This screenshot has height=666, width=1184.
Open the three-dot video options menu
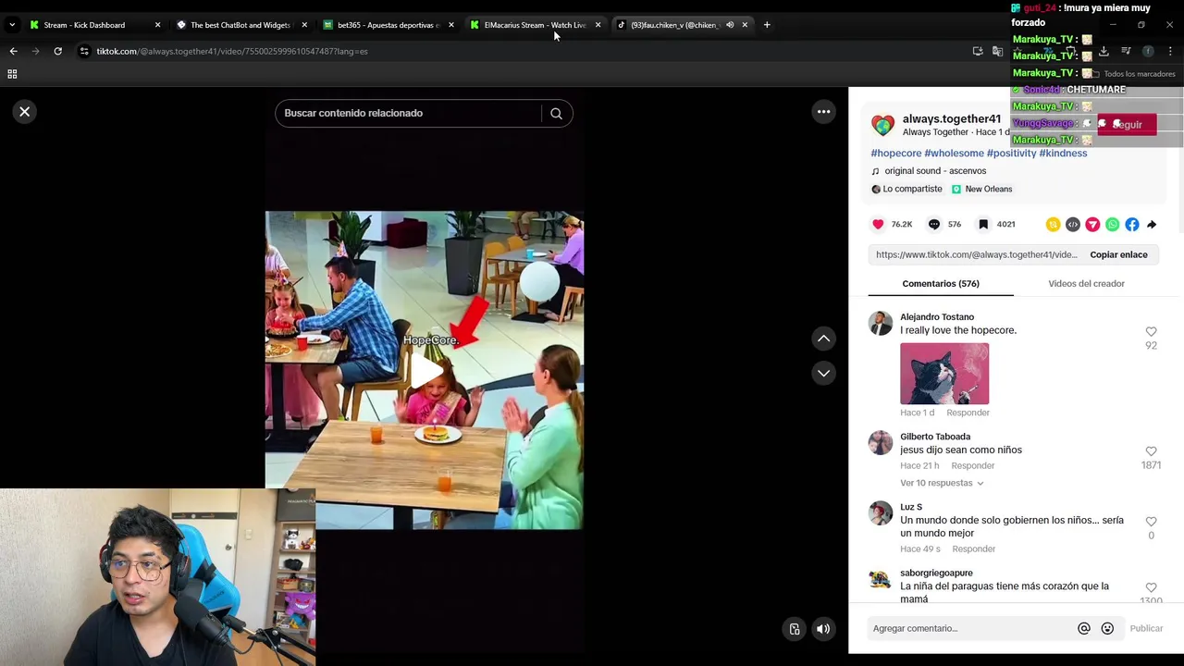click(823, 112)
